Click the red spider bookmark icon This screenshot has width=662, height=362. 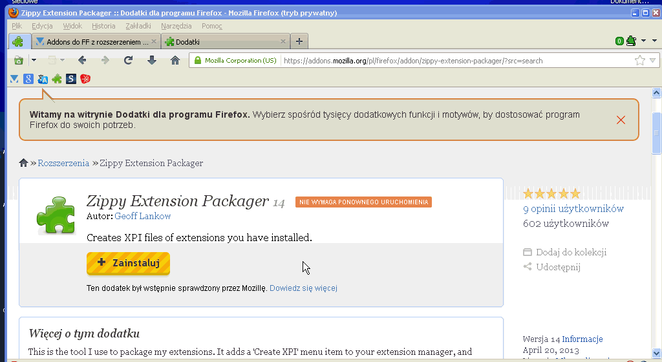85,79
